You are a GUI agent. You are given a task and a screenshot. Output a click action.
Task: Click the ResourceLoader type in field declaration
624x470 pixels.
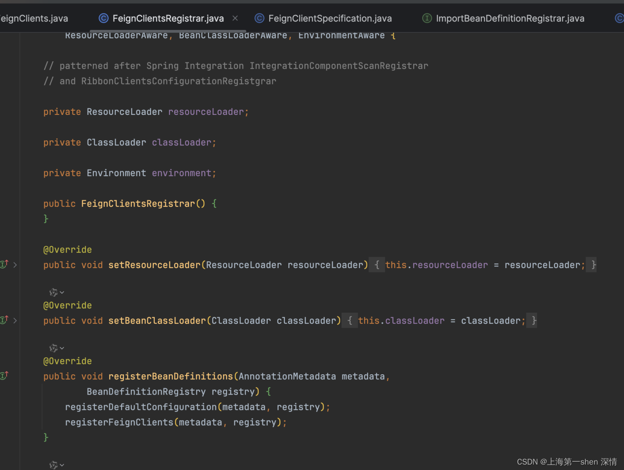pos(124,112)
